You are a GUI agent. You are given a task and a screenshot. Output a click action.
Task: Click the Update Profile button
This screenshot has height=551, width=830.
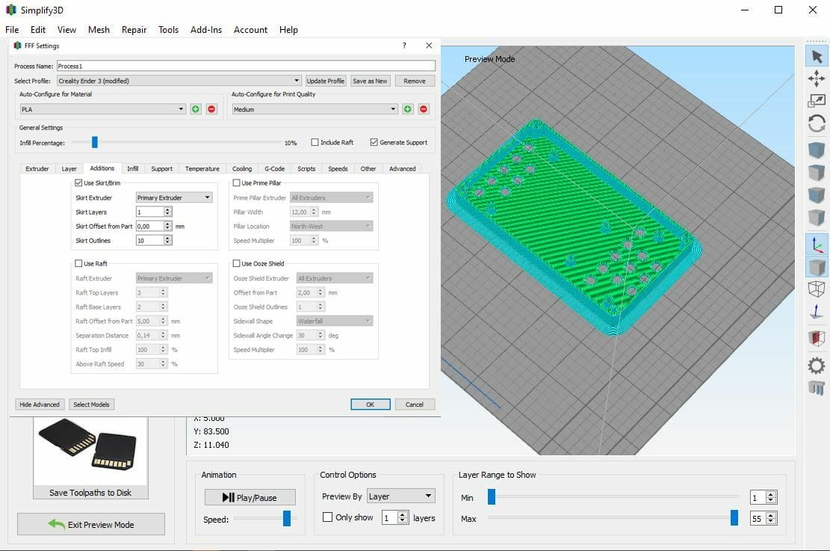tap(326, 81)
